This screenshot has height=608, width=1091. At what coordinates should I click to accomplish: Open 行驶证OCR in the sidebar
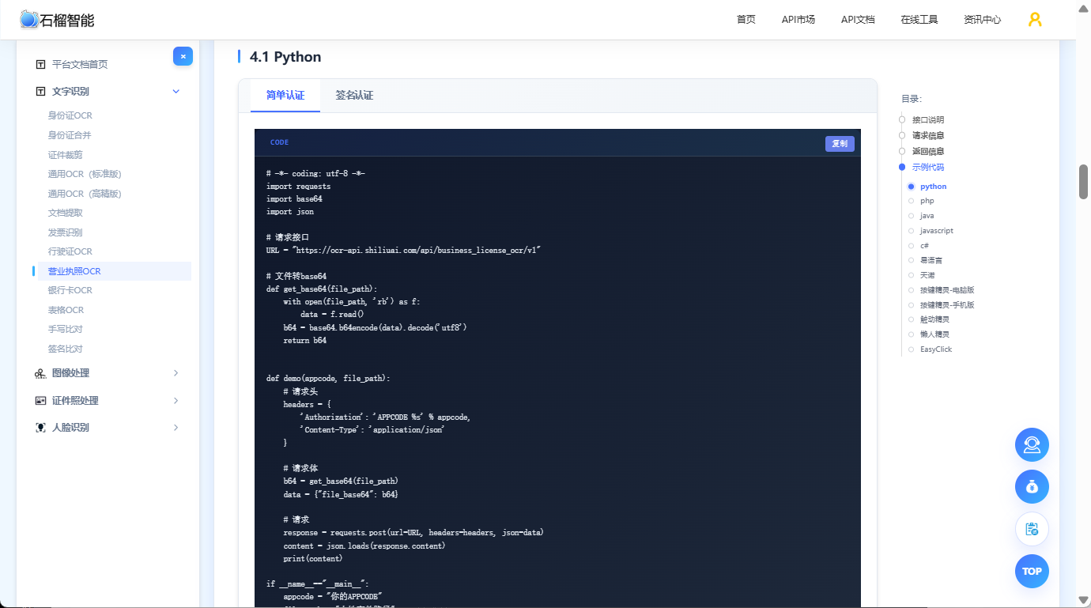tap(70, 251)
